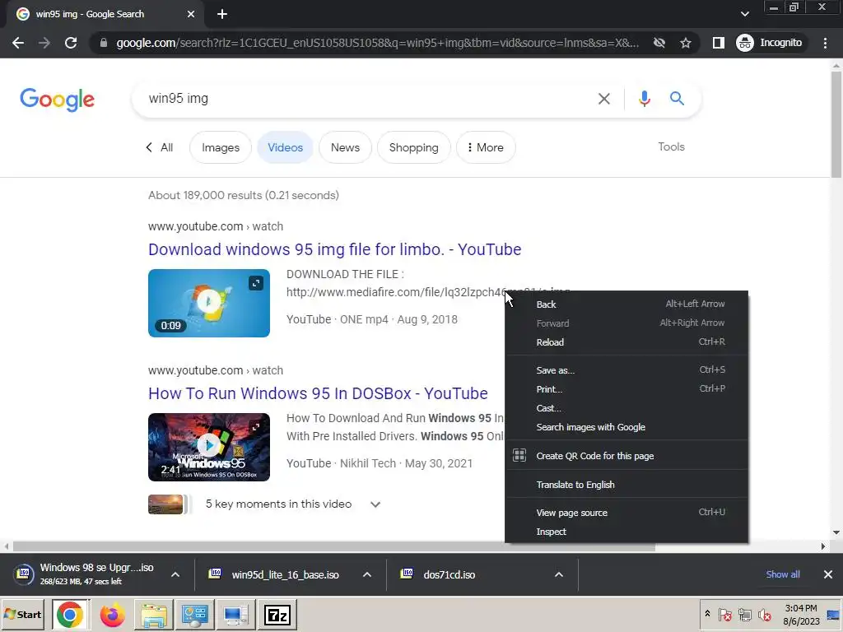
Task: Clear the search box with X icon
Action: (603, 99)
